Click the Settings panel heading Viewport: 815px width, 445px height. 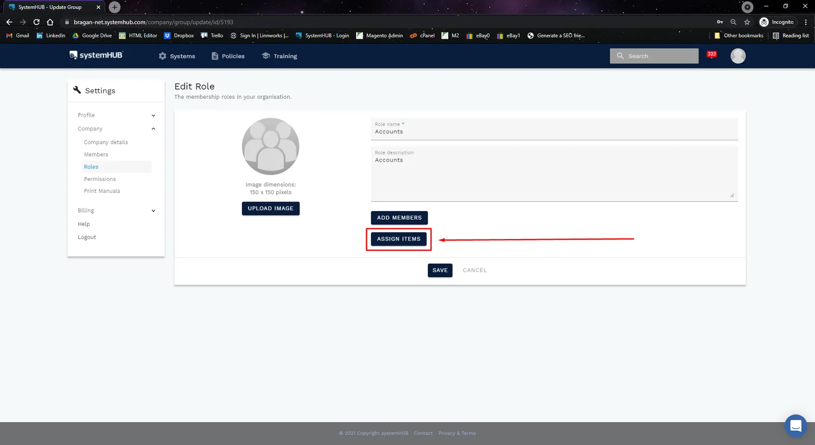coord(95,91)
